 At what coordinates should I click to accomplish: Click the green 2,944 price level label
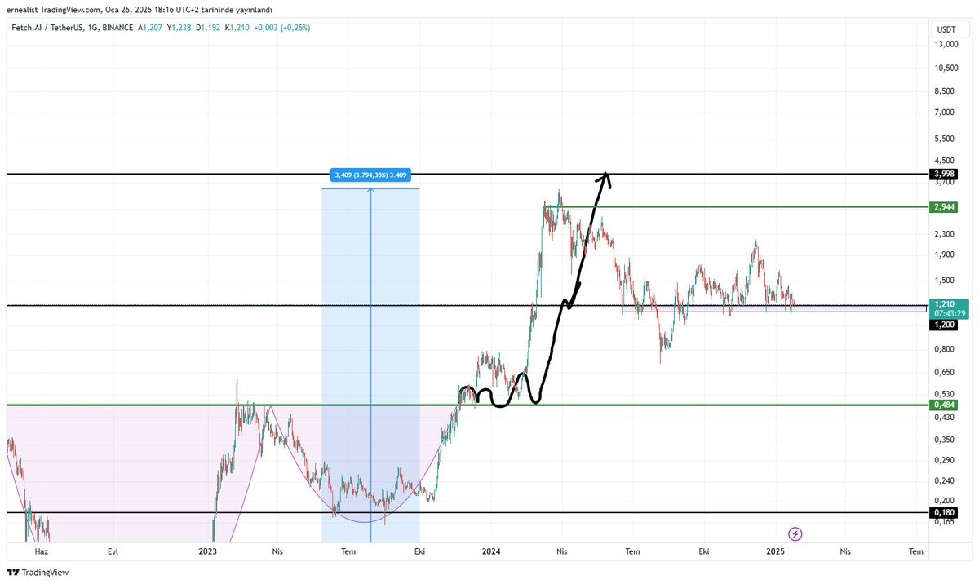point(943,207)
